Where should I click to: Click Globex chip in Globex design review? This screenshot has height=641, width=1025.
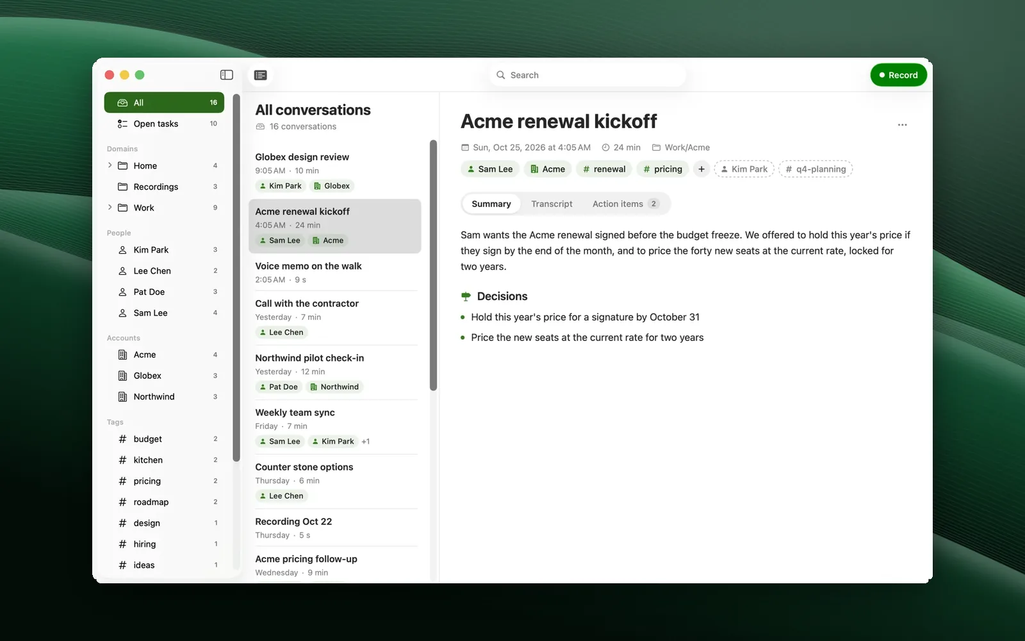[332, 186]
